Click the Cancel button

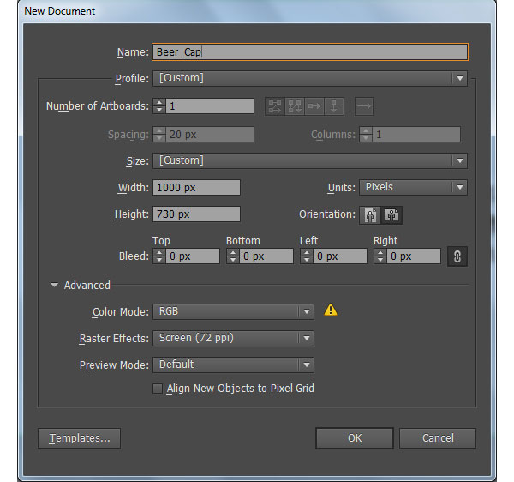click(438, 438)
